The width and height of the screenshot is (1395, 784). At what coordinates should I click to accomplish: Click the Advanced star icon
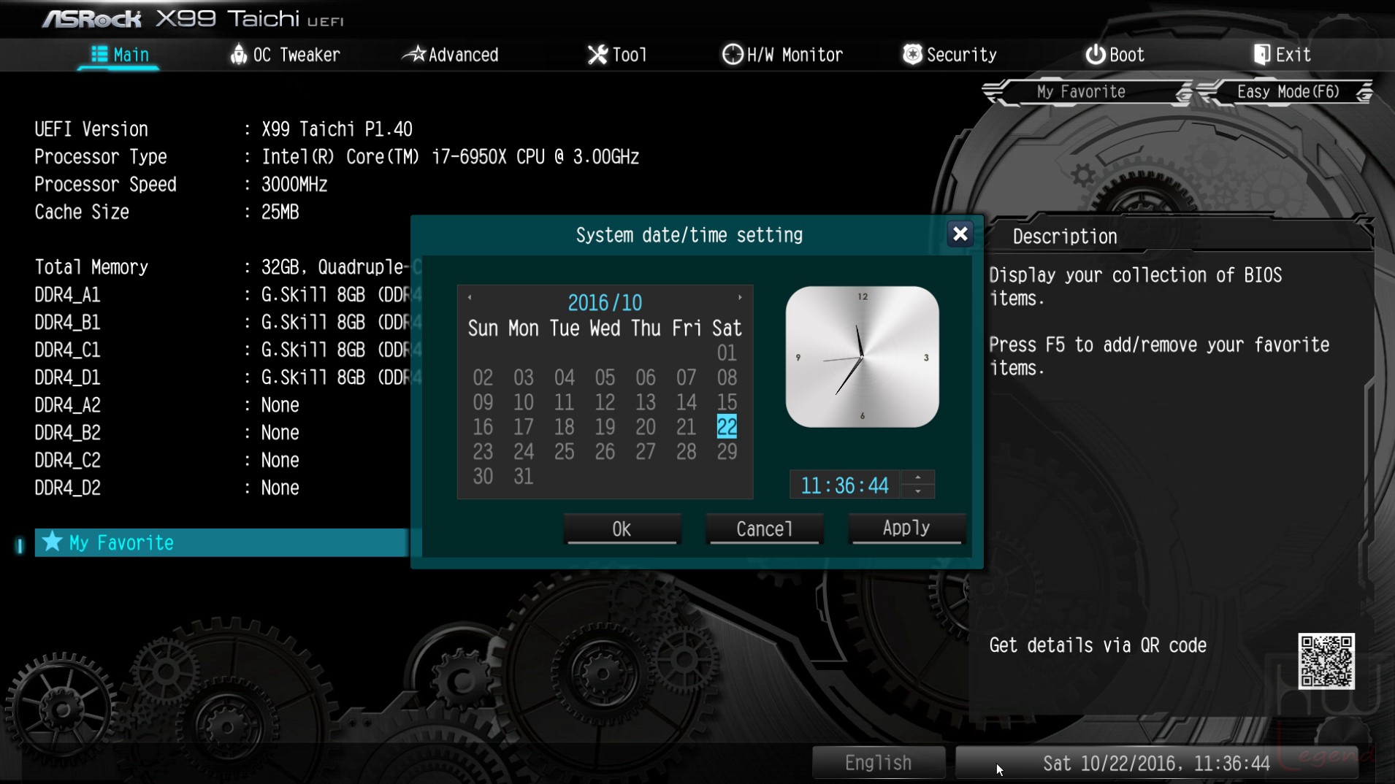[414, 54]
